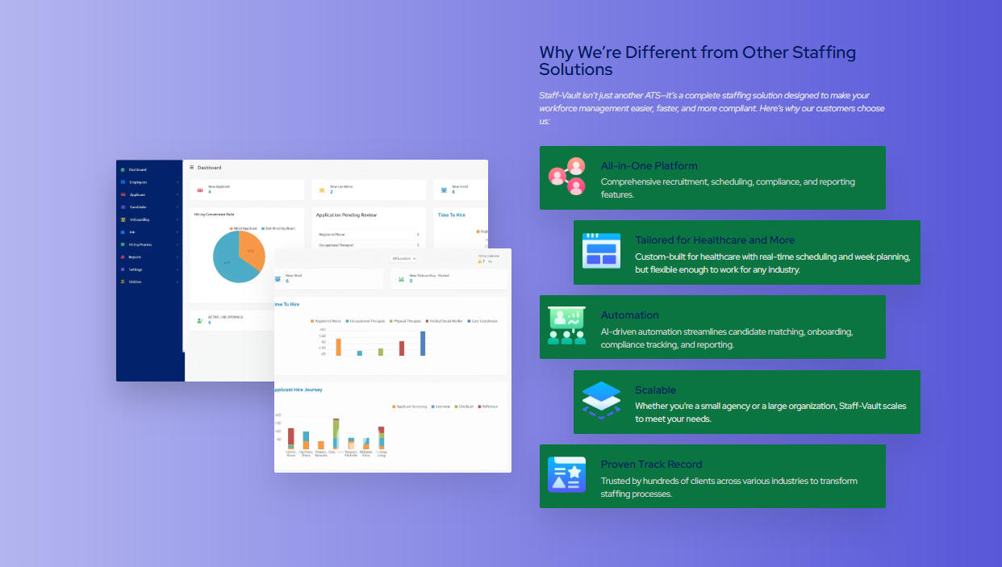Click the Time To Hire heading in front dashboard
The width and height of the screenshot is (1002, 567).
click(x=287, y=304)
